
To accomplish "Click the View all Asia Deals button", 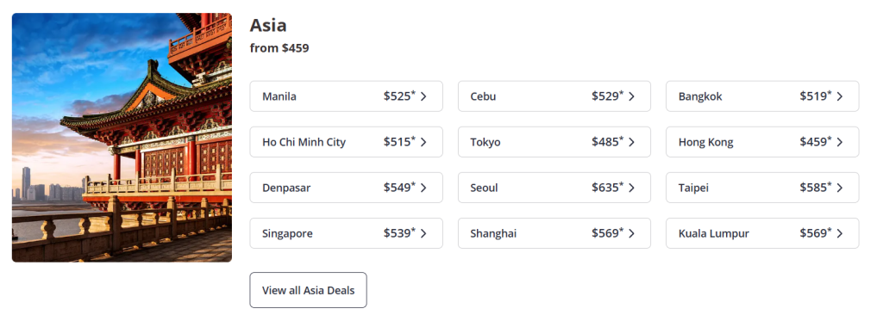I will pyautogui.click(x=309, y=290).
